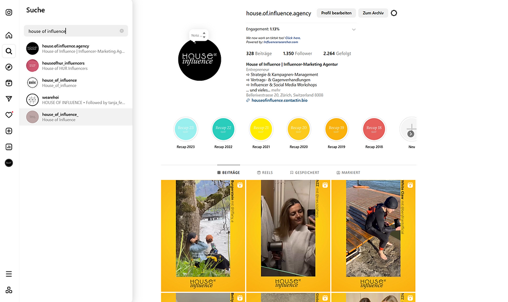Switch to the Gespeichert tab
Viewport: 508px width, 302px height.
coord(305,172)
